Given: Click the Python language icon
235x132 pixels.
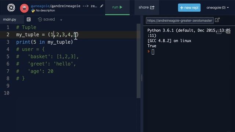Looking at the screenshot, I should [33, 11].
